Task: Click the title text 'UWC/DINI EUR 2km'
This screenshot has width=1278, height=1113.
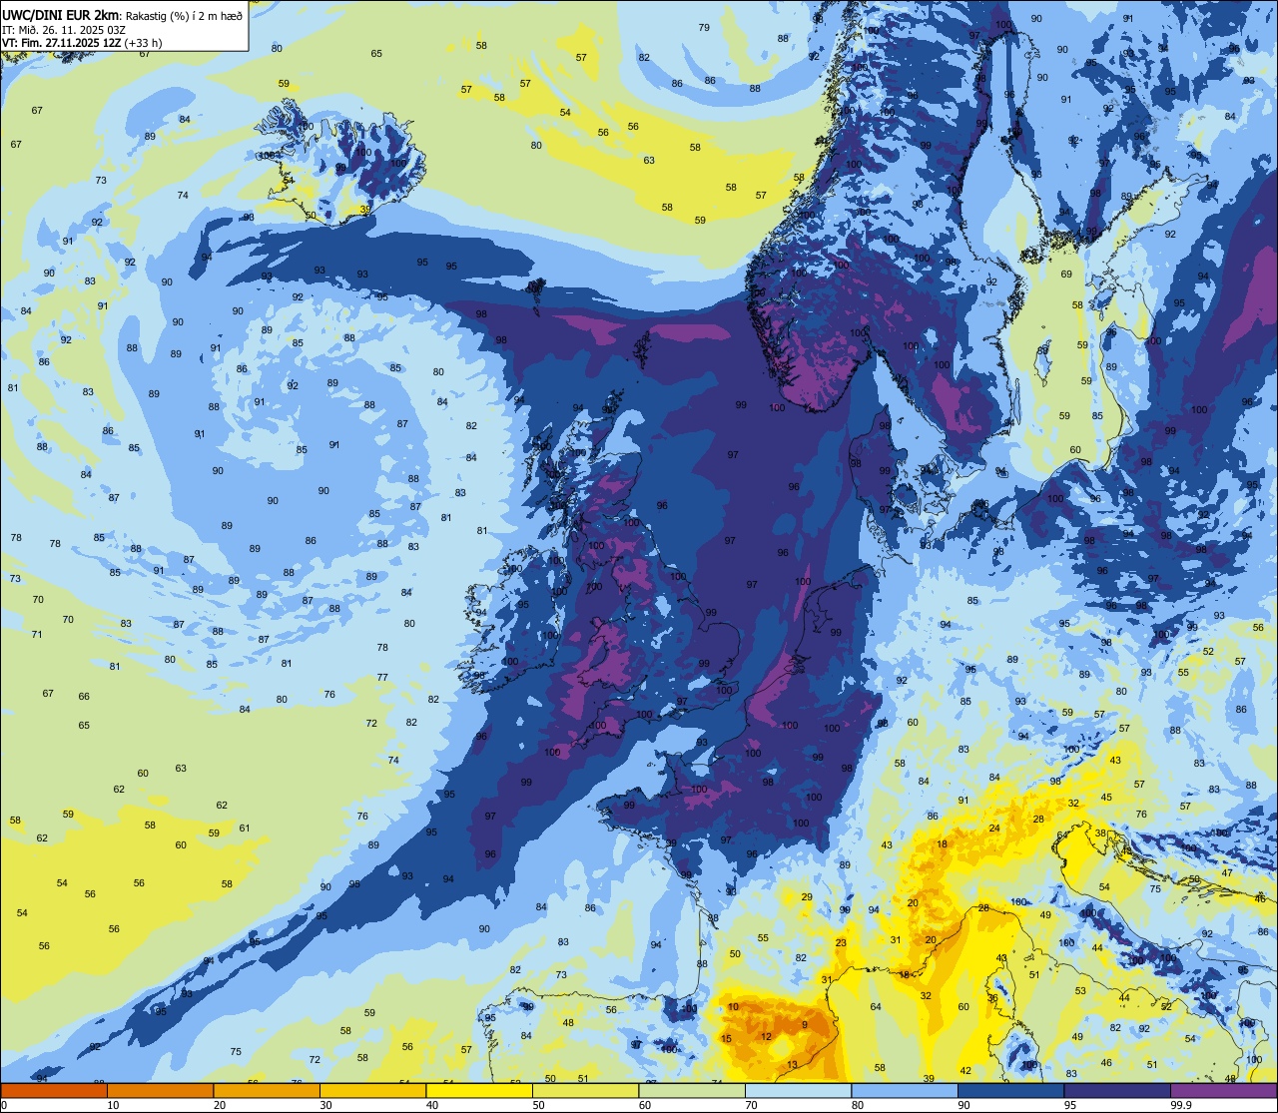Action: point(60,14)
